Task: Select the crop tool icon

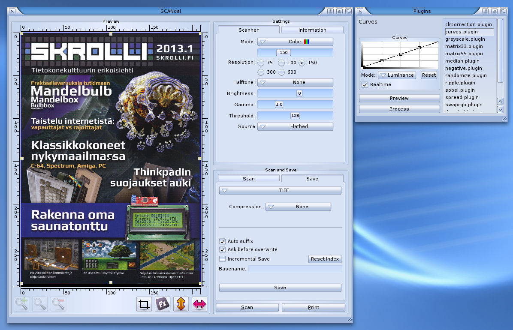Action: tap(144, 304)
